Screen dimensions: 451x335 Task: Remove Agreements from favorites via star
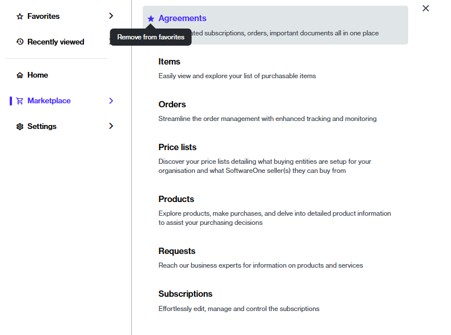[151, 19]
